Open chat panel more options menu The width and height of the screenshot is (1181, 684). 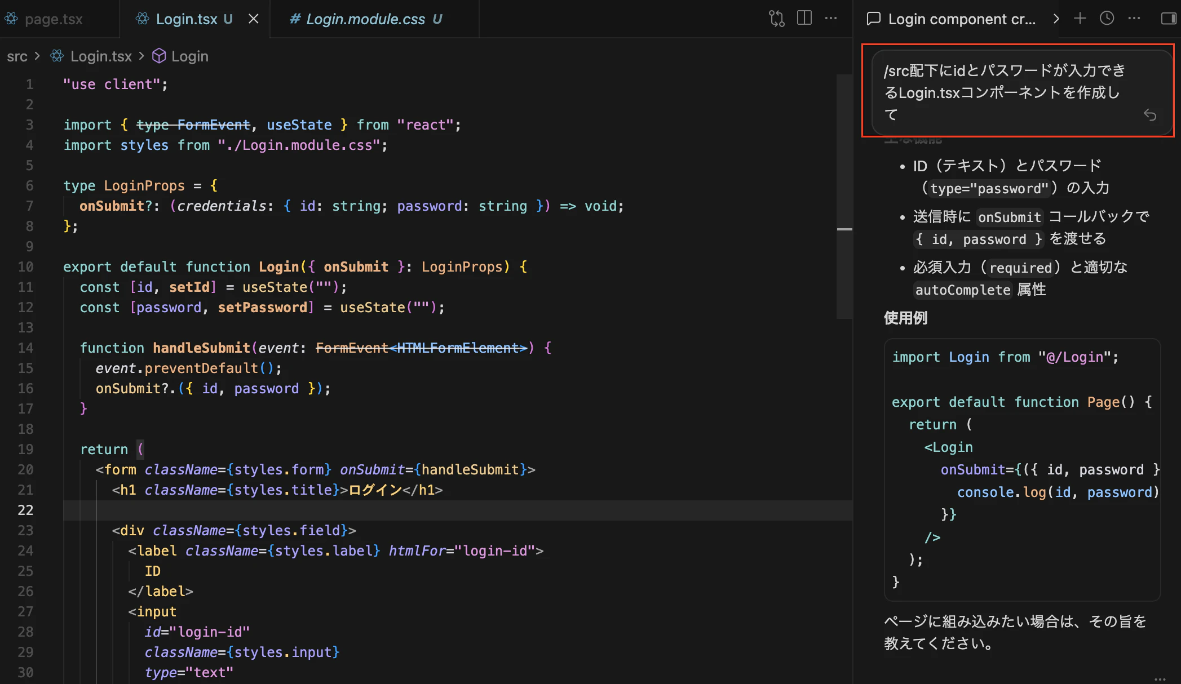1134,19
